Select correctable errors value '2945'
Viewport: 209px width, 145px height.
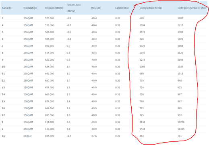142,53
